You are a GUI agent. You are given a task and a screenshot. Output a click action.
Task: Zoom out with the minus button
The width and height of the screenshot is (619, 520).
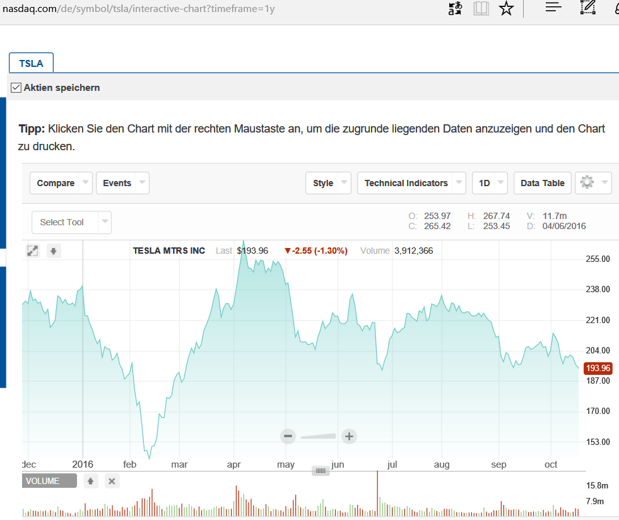[x=288, y=436]
